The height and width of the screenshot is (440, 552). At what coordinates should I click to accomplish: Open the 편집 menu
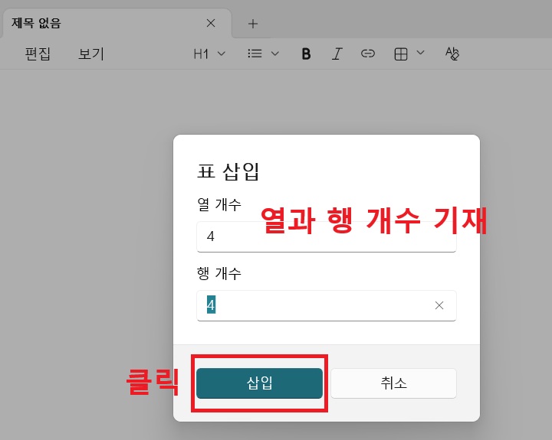click(x=38, y=54)
